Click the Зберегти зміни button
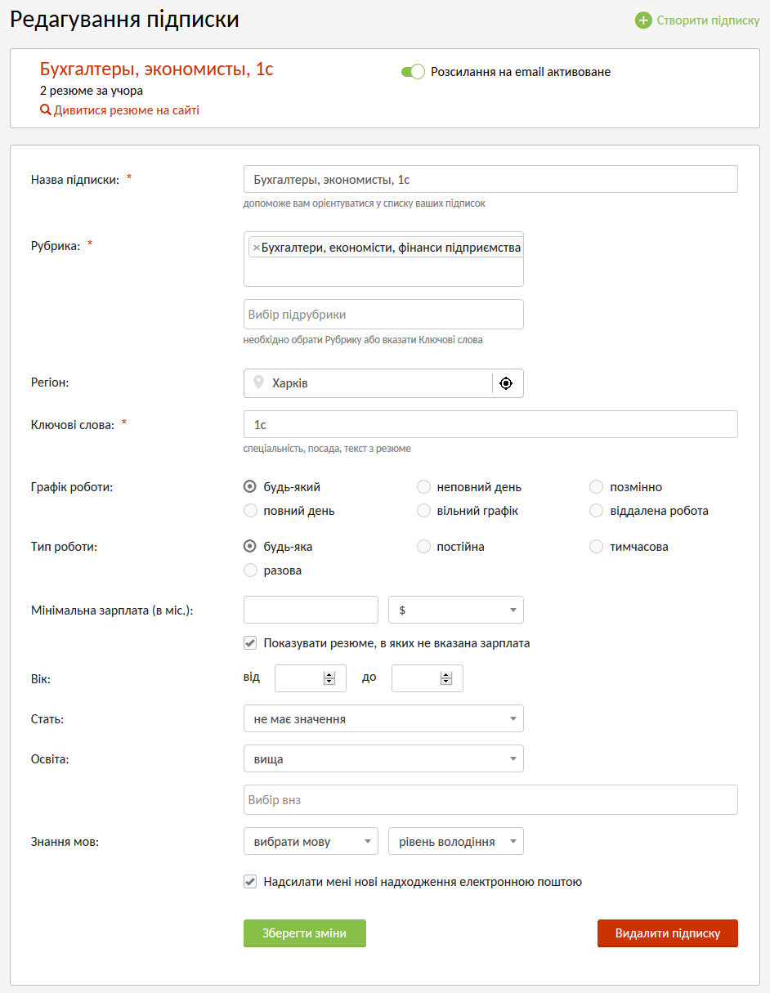This screenshot has height=993, width=770. tap(305, 933)
